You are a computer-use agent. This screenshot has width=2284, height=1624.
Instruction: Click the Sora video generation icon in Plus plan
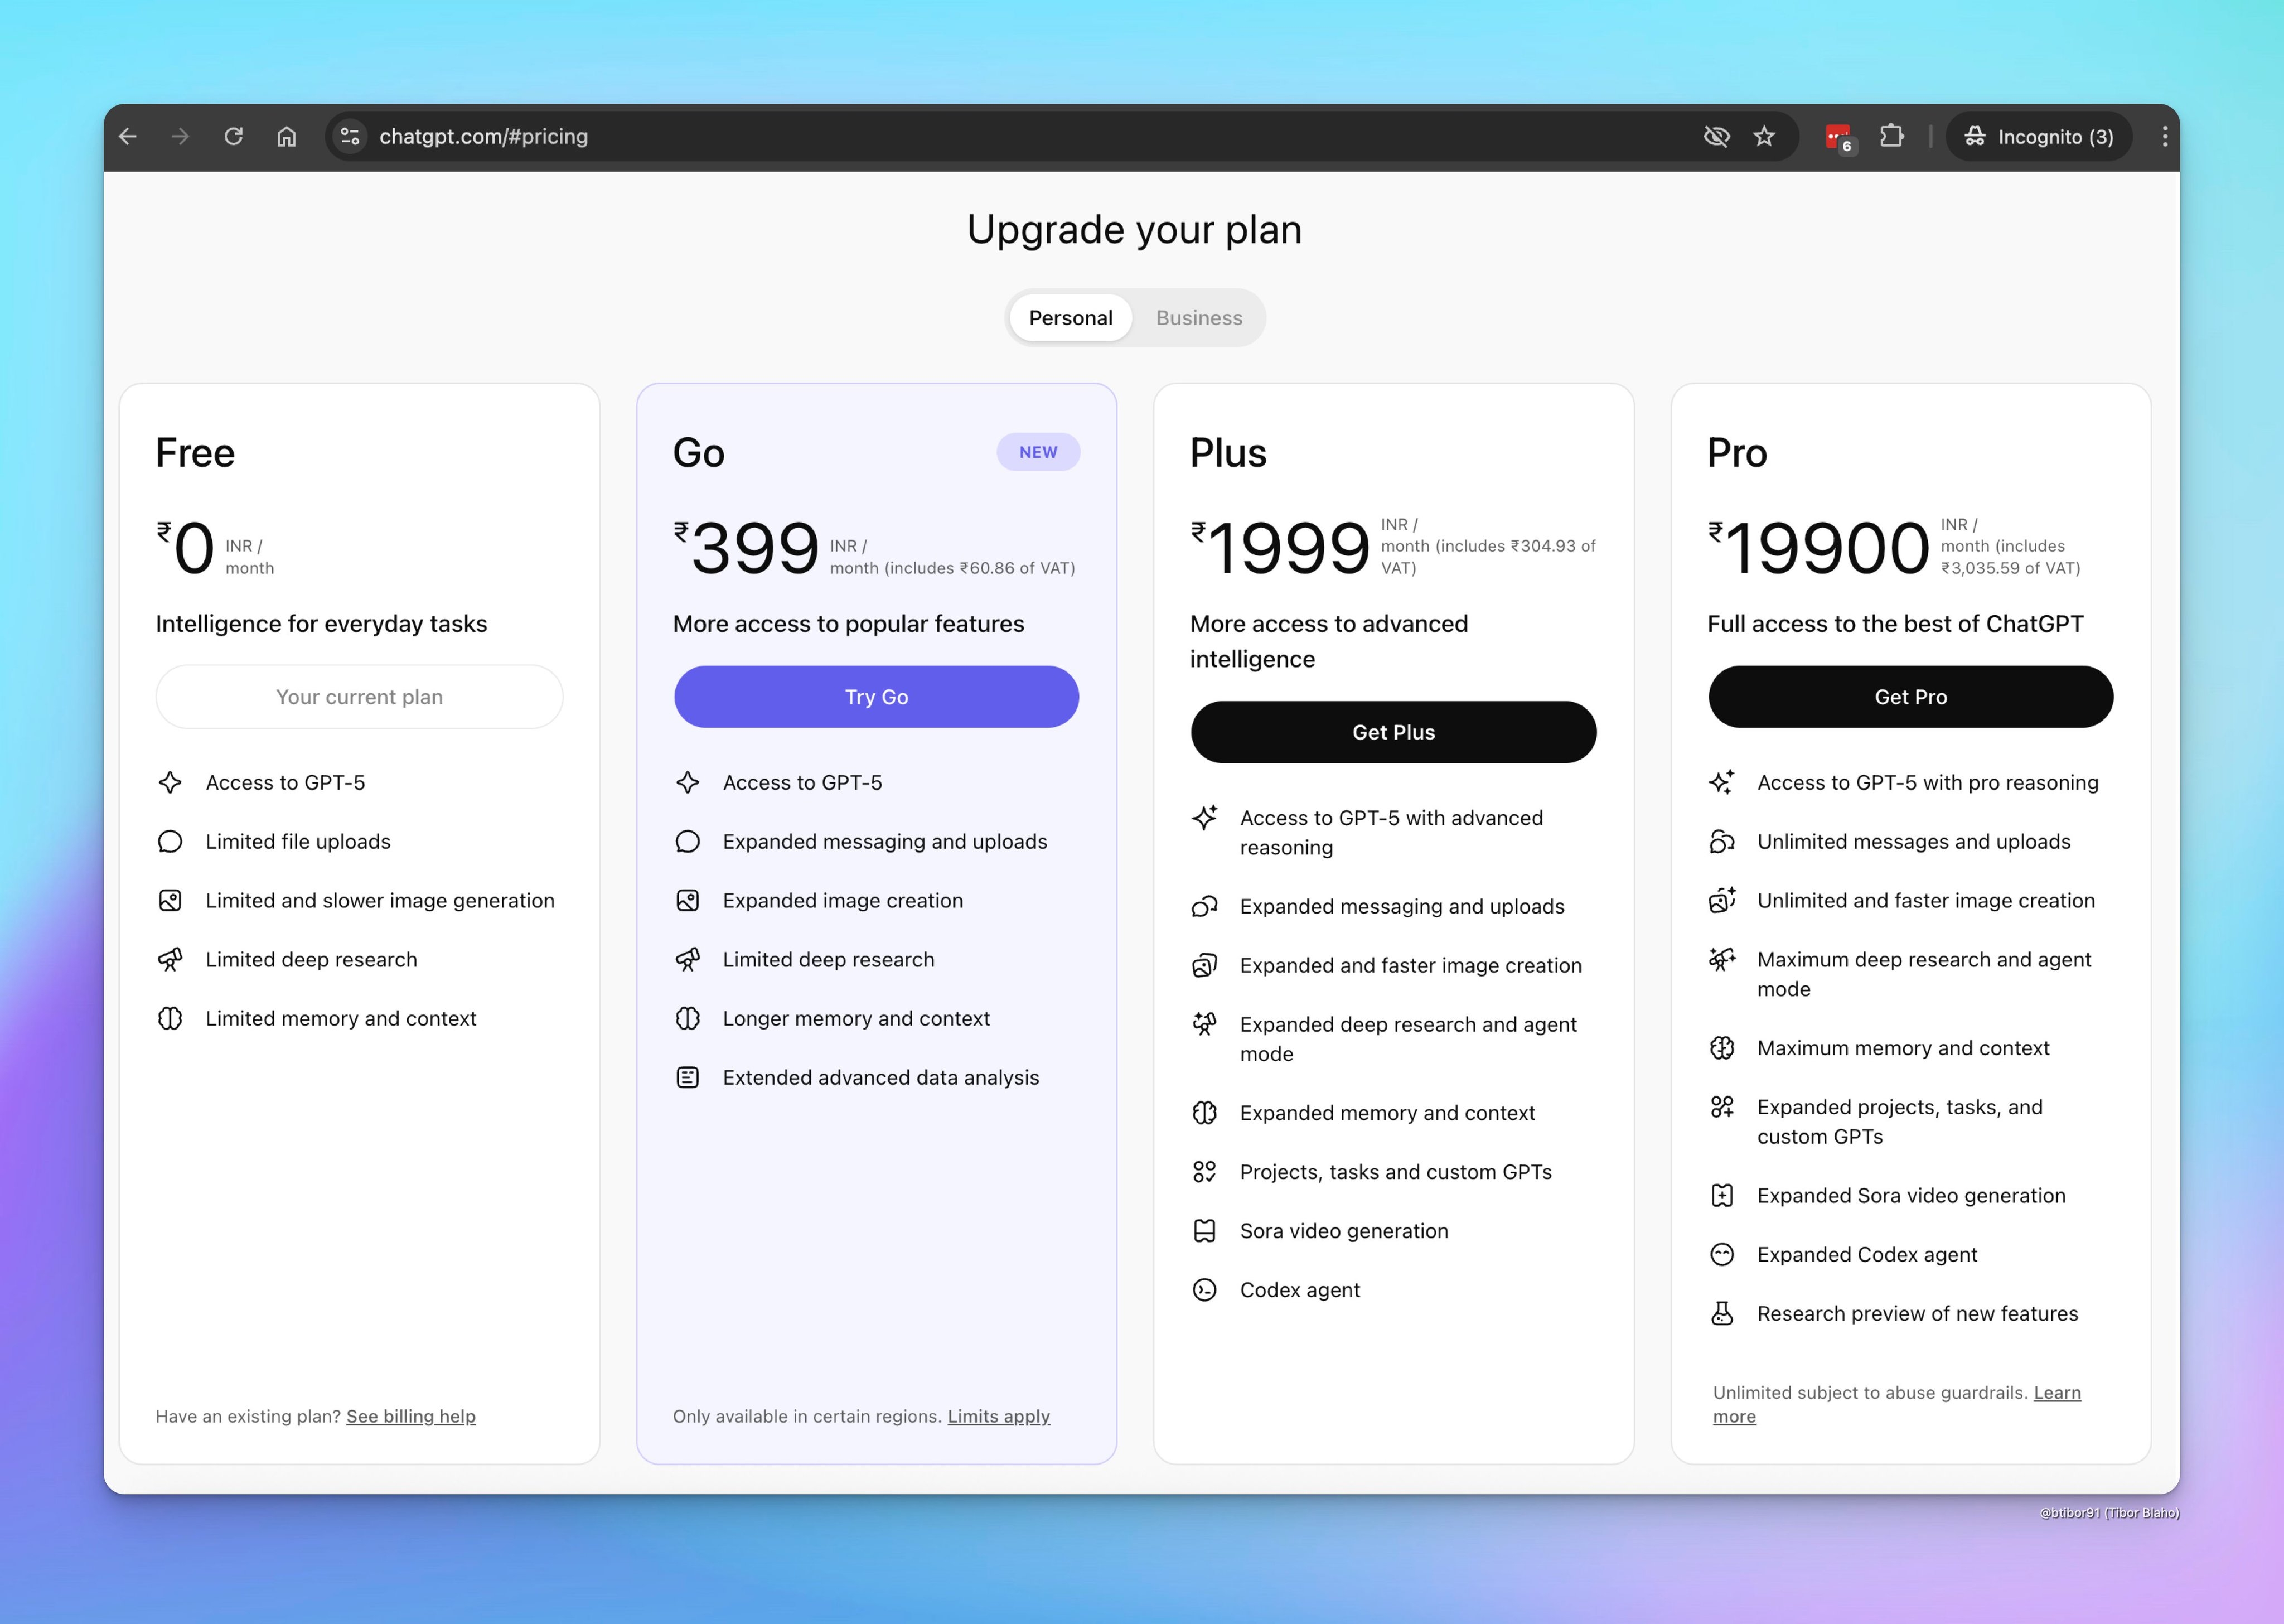(1206, 1231)
